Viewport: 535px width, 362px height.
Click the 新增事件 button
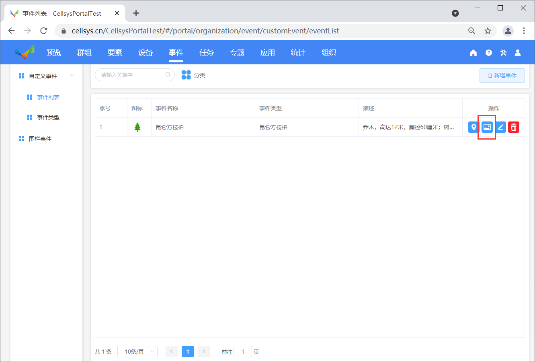tap(502, 76)
